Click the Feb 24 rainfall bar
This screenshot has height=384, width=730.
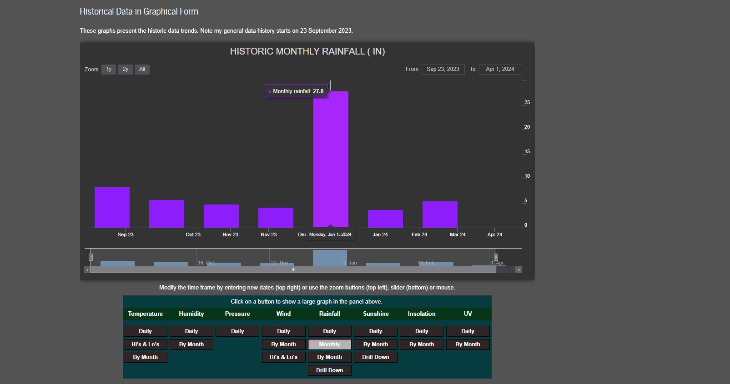pos(440,214)
